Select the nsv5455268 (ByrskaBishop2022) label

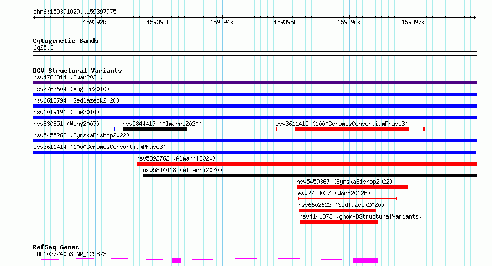pos(81,135)
